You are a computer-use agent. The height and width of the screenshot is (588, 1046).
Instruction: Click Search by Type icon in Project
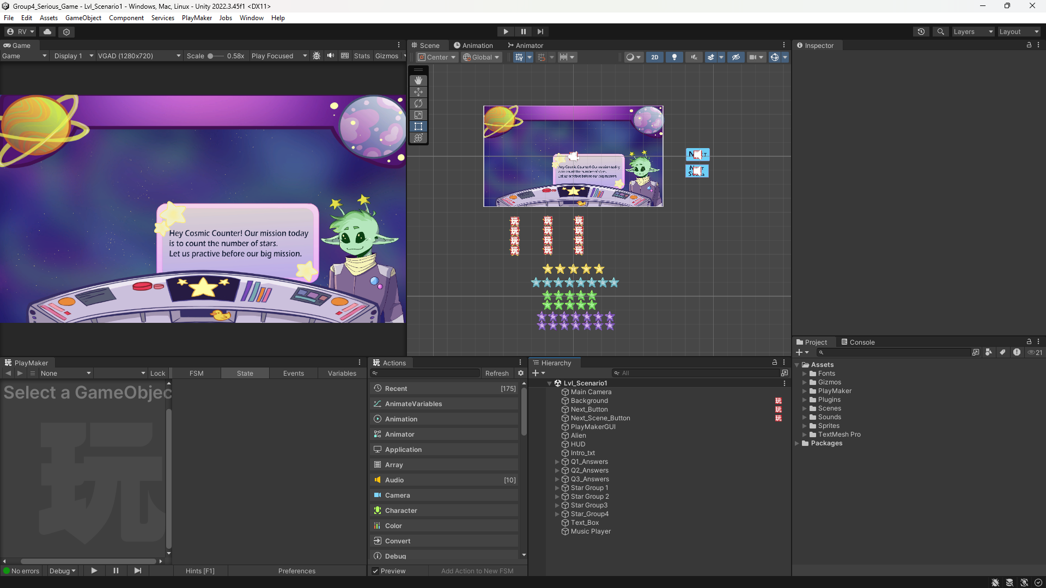coord(989,352)
